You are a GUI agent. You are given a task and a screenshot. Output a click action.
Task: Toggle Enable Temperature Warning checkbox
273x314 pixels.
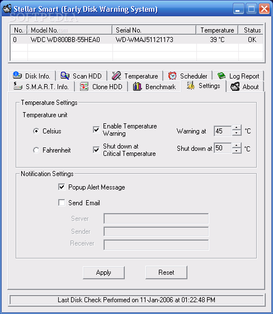coord(96,130)
